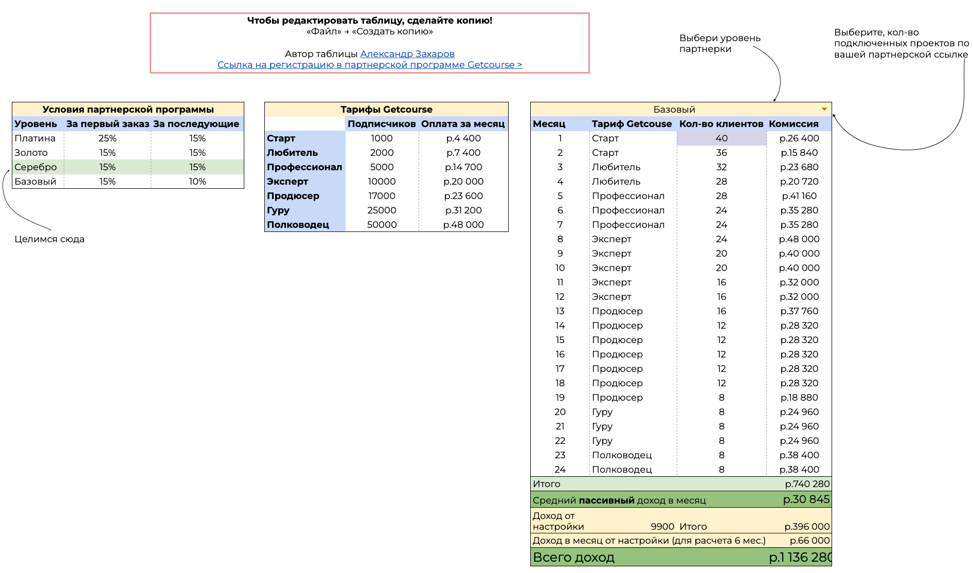Select month 13 commission р.37 760
The height and width of the screenshot is (573, 973).
point(799,311)
